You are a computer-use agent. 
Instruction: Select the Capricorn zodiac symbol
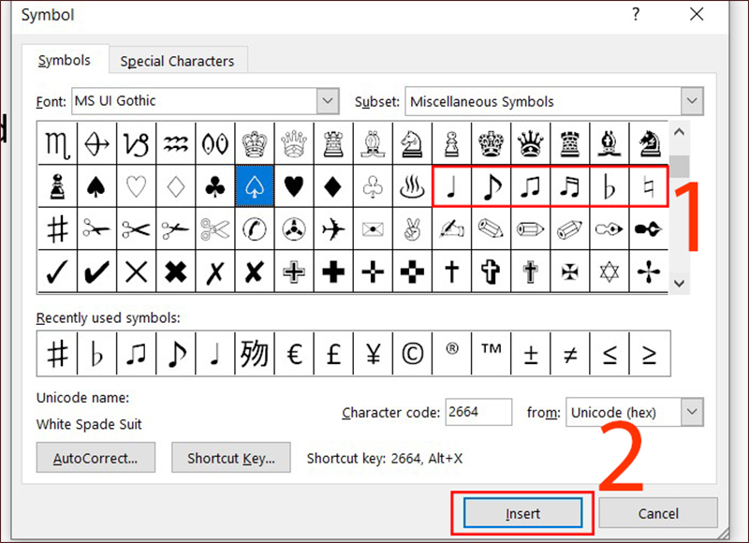(x=136, y=144)
